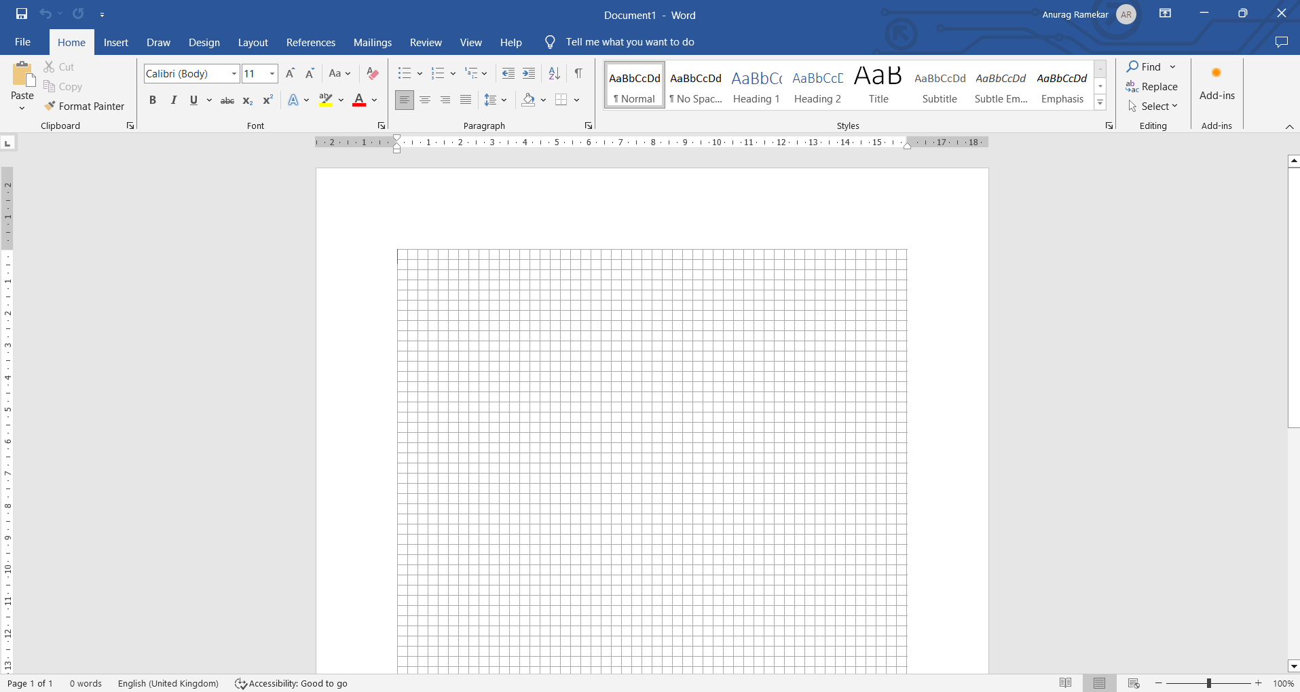
Task: Click the Undo arrow icon
Action: point(45,14)
